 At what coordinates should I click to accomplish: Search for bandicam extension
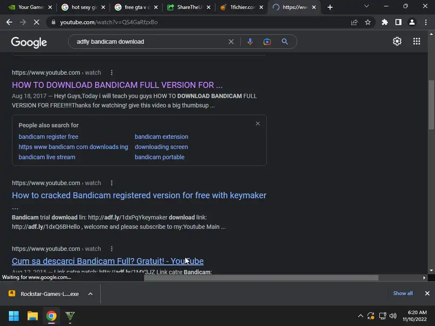pyautogui.click(x=161, y=137)
